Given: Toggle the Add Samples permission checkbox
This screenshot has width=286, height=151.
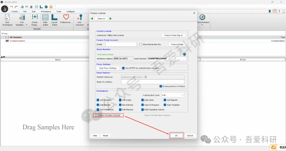Looking at the screenshot, I should 98,100.
